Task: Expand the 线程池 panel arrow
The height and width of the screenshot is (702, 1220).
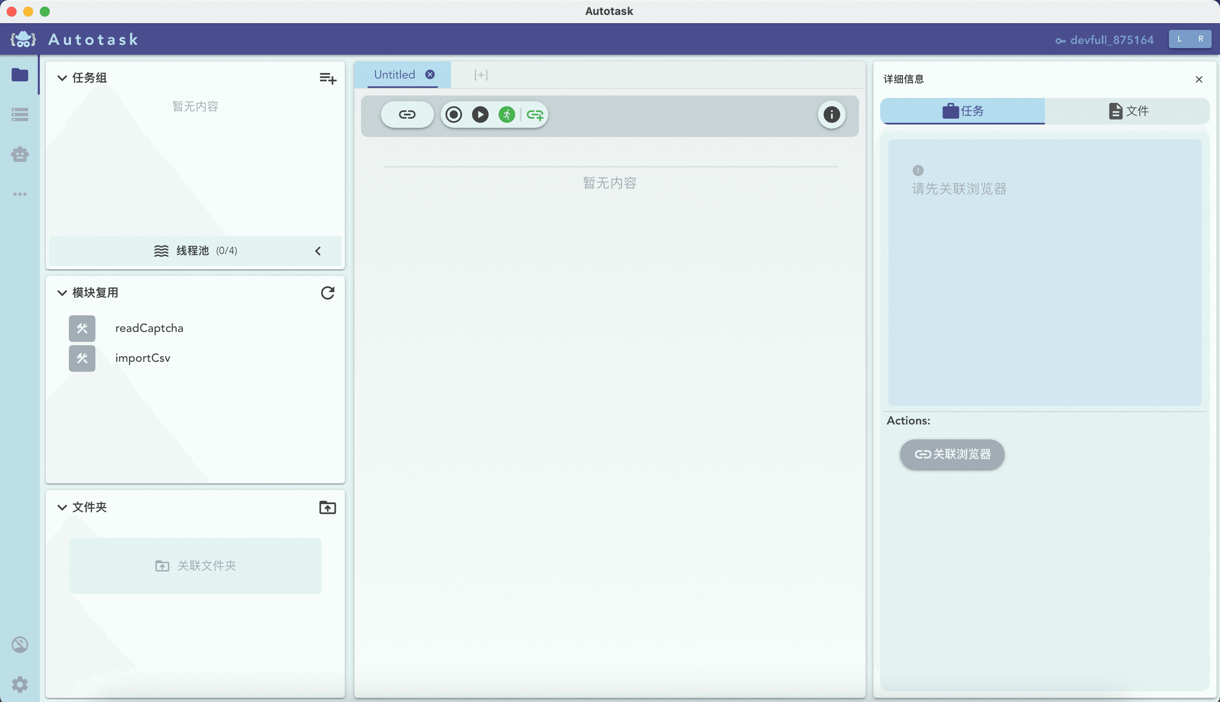Action: (x=318, y=251)
